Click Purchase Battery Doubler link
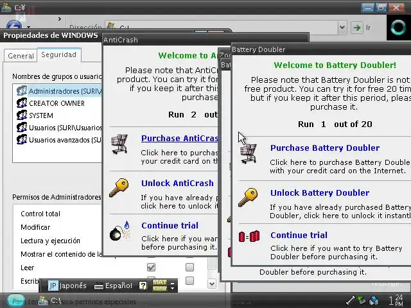 [x=325, y=148]
